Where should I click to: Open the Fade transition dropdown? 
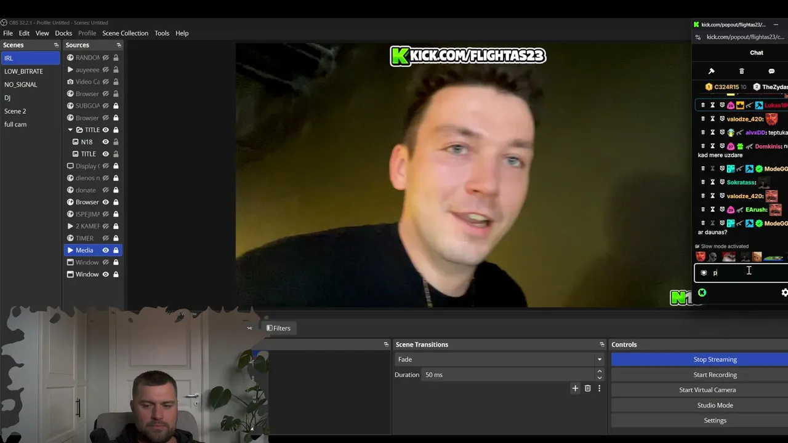499,359
